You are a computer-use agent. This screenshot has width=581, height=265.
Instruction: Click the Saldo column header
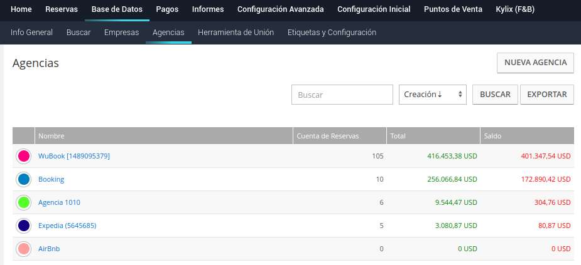tap(527, 136)
